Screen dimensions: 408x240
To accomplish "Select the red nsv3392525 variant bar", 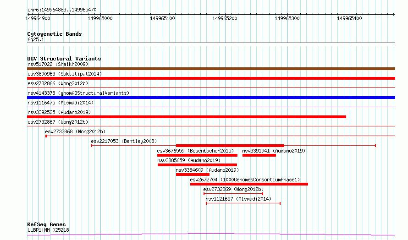I will 187,117.
